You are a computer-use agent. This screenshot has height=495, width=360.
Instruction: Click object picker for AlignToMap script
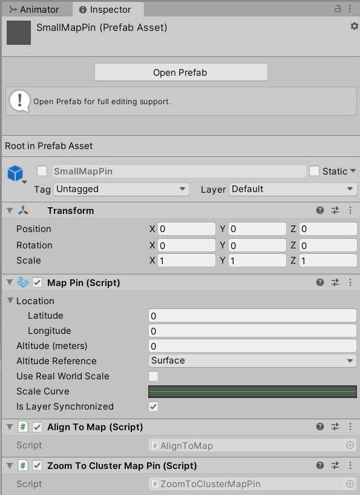(350, 445)
